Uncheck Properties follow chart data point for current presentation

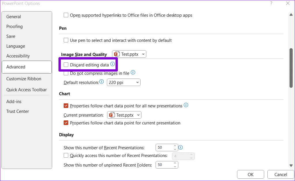66,123
